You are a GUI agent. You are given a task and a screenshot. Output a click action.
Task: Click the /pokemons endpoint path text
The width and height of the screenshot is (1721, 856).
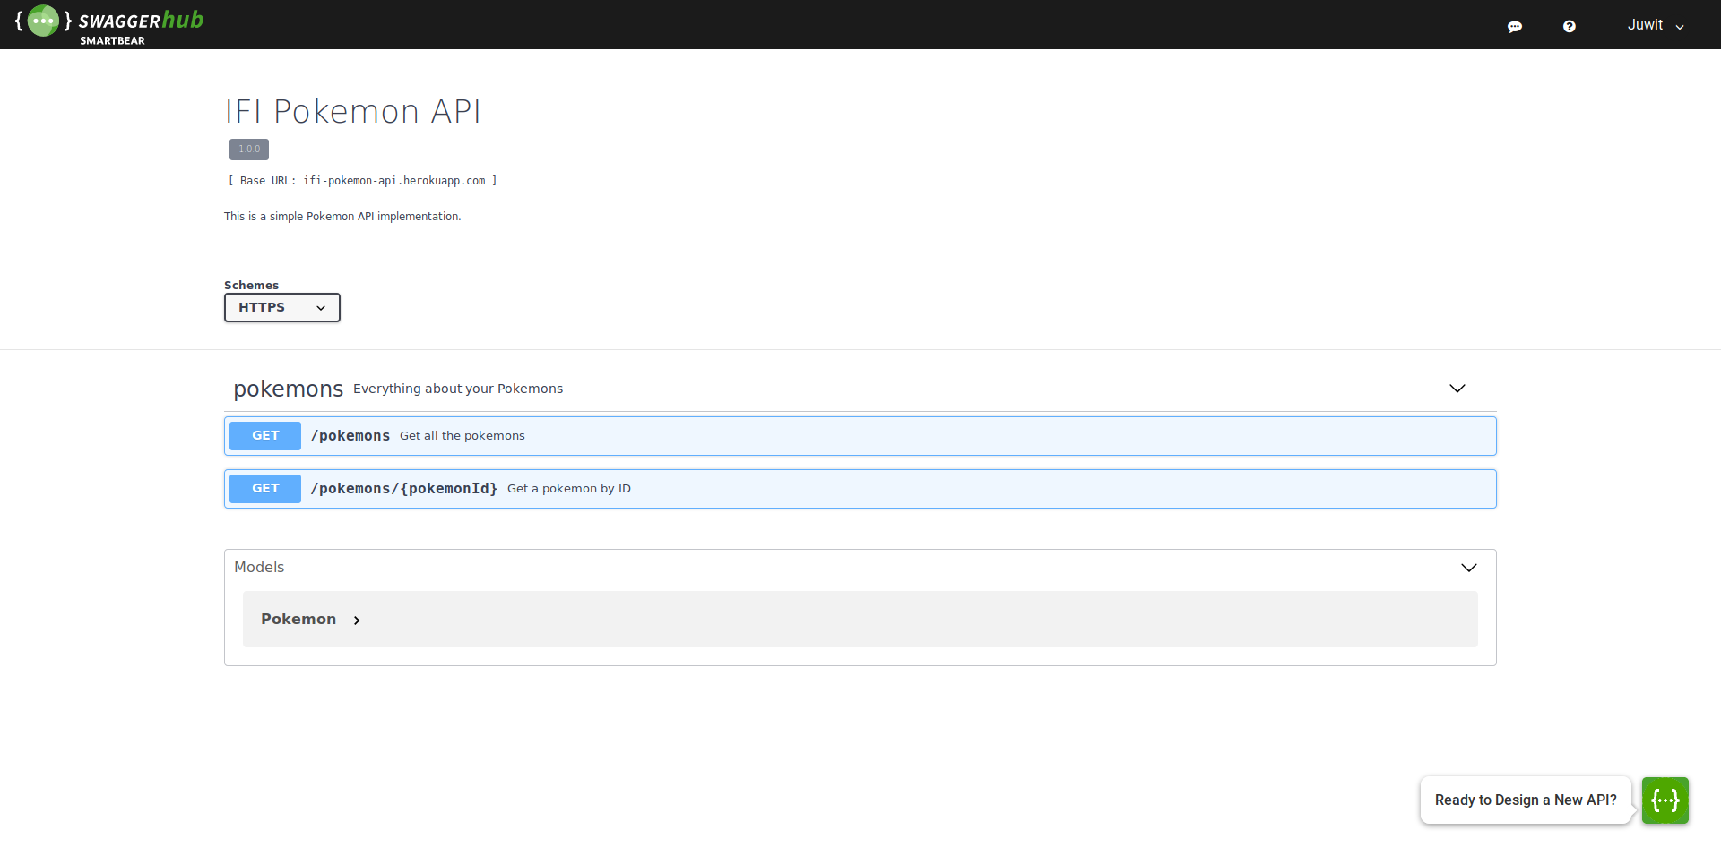tap(350, 436)
